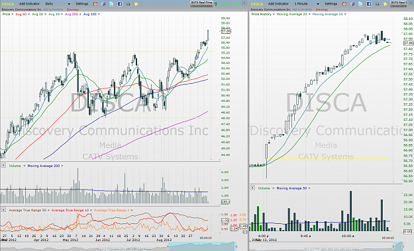The height and width of the screenshot is (251, 414).
Task: Remove the daily Volume panel with its X icon
Action: click(x=3, y=165)
